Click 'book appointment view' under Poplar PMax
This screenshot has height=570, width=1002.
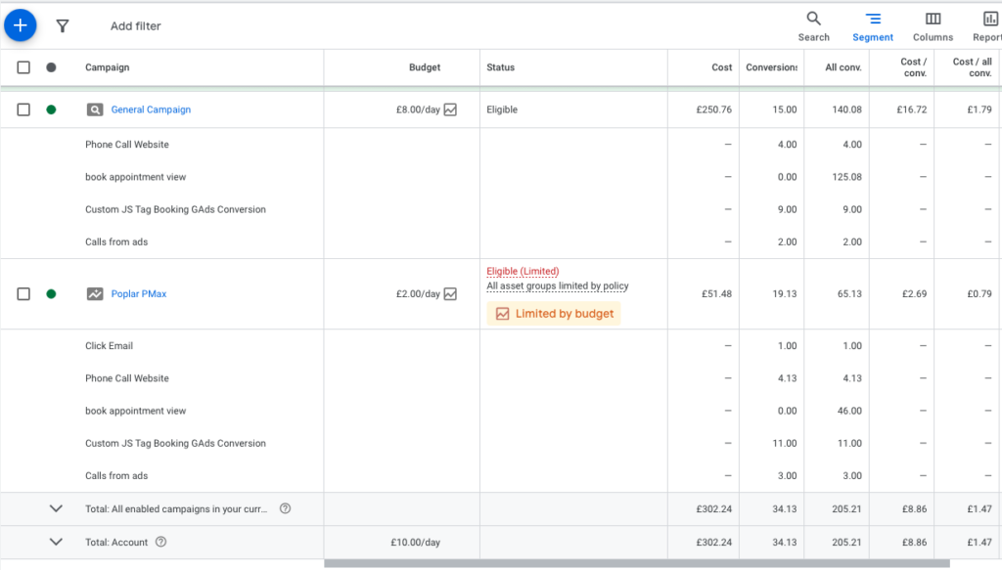(135, 411)
